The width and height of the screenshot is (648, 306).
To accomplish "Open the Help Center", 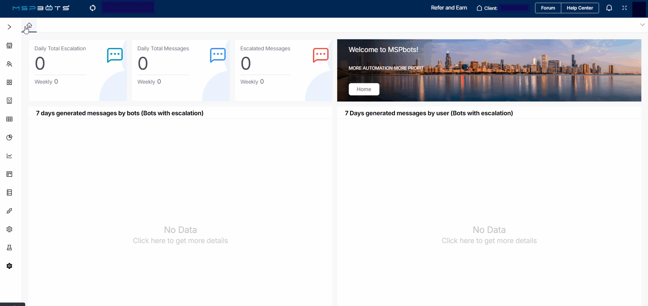I will [580, 8].
